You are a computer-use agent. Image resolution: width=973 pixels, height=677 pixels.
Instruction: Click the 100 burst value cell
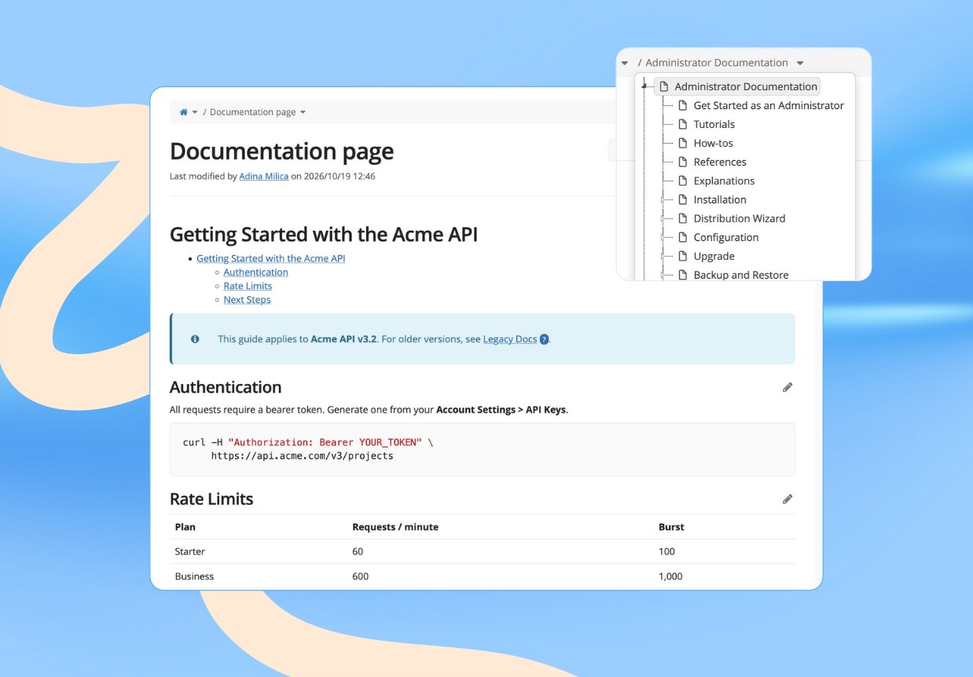(666, 551)
